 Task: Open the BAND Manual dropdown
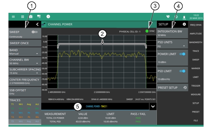[x=25, y=52]
